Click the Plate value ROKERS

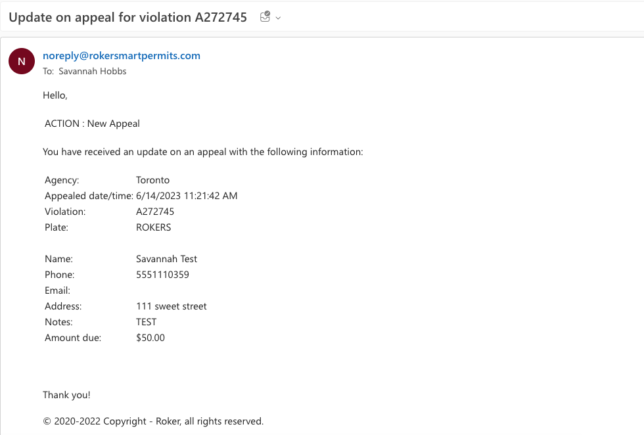[x=154, y=227]
